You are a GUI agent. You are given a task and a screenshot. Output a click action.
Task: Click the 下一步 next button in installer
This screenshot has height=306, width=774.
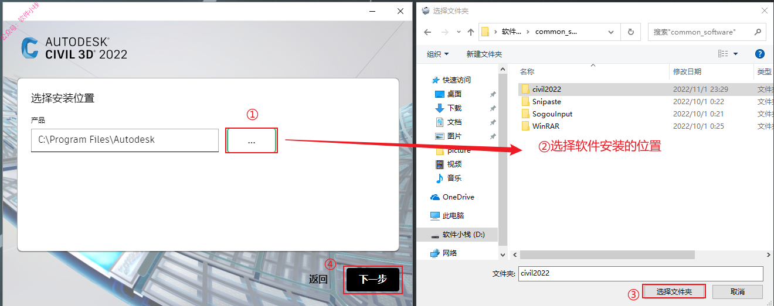[373, 280]
